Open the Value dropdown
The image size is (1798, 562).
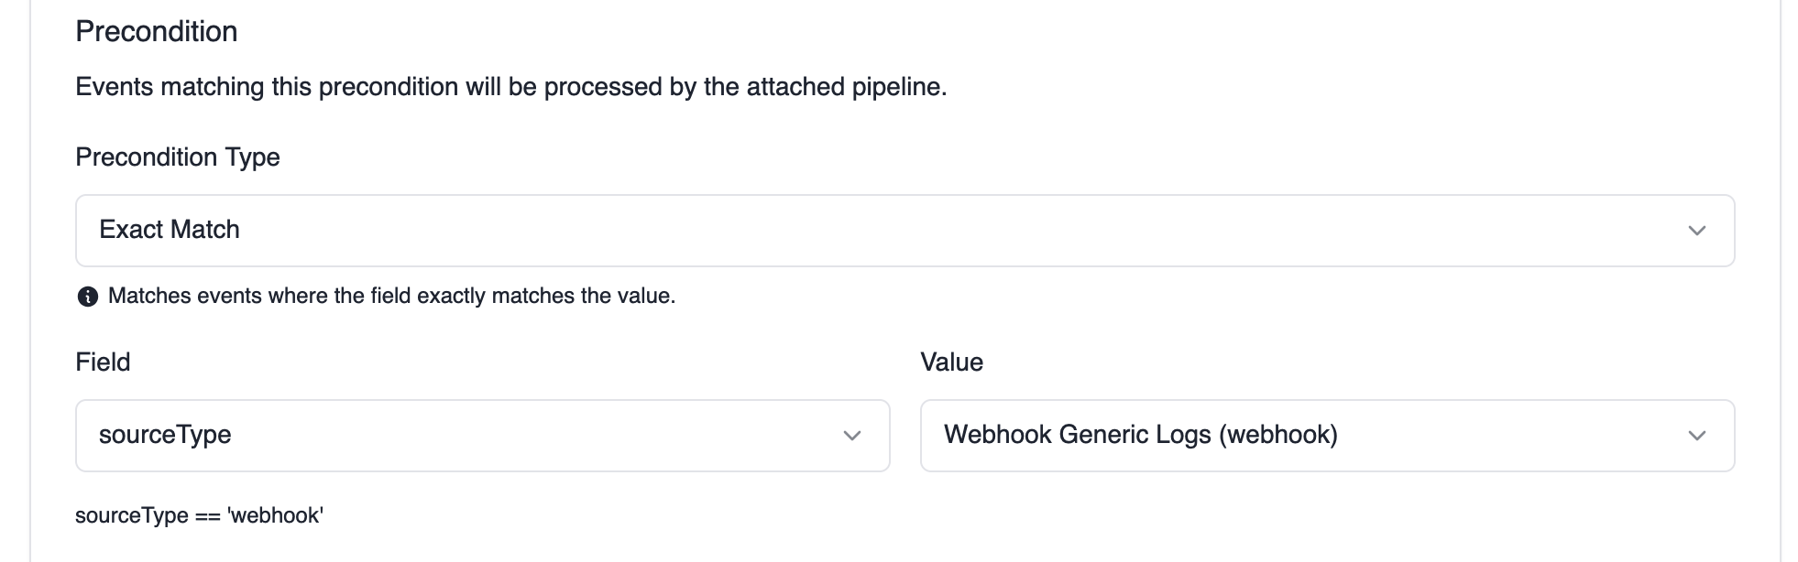click(x=1327, y=436)
